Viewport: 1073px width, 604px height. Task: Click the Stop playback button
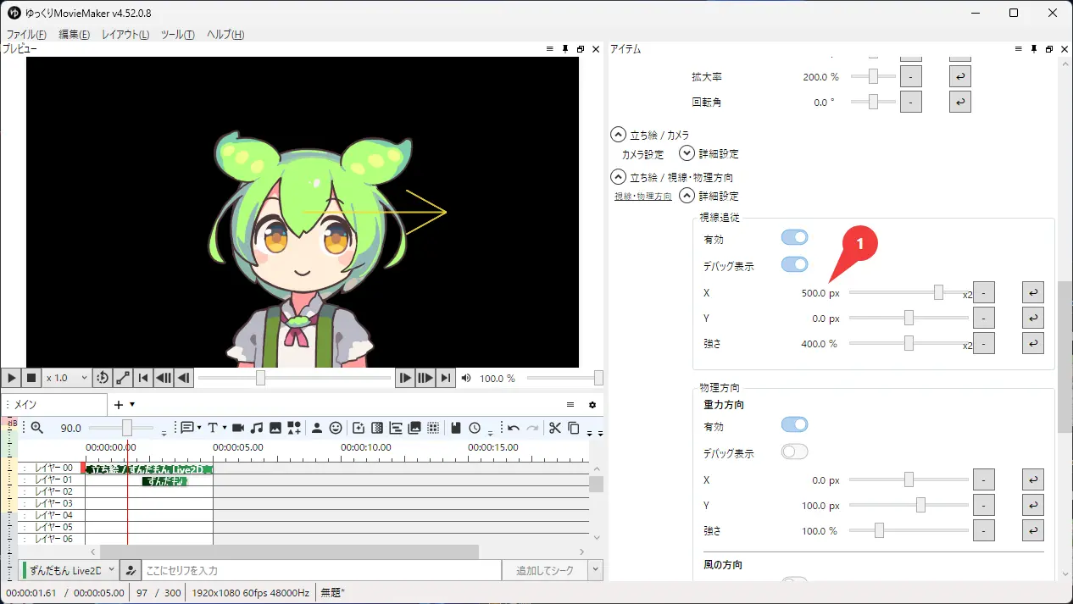pos(31,378)
